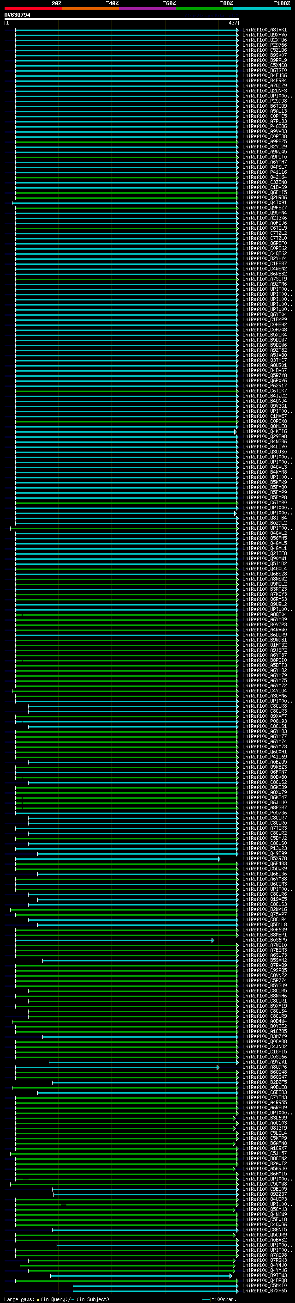295x1303 pixels.
Task: Select the UniRef100_P29766 hit label
Action: (264, 45)
